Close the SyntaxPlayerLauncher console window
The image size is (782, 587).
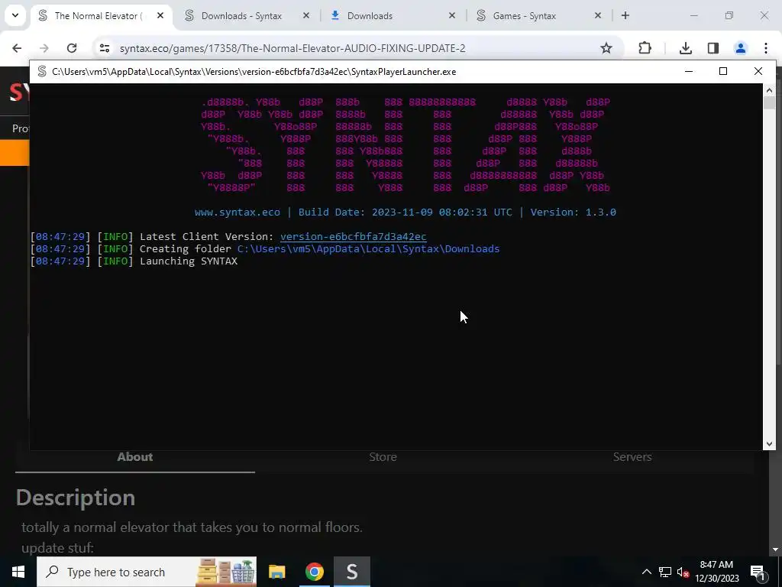click(758, 71)
